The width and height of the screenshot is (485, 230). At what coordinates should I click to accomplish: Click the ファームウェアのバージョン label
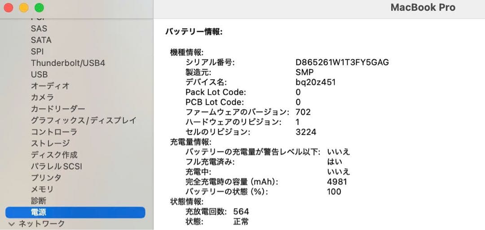coord(238,112)
